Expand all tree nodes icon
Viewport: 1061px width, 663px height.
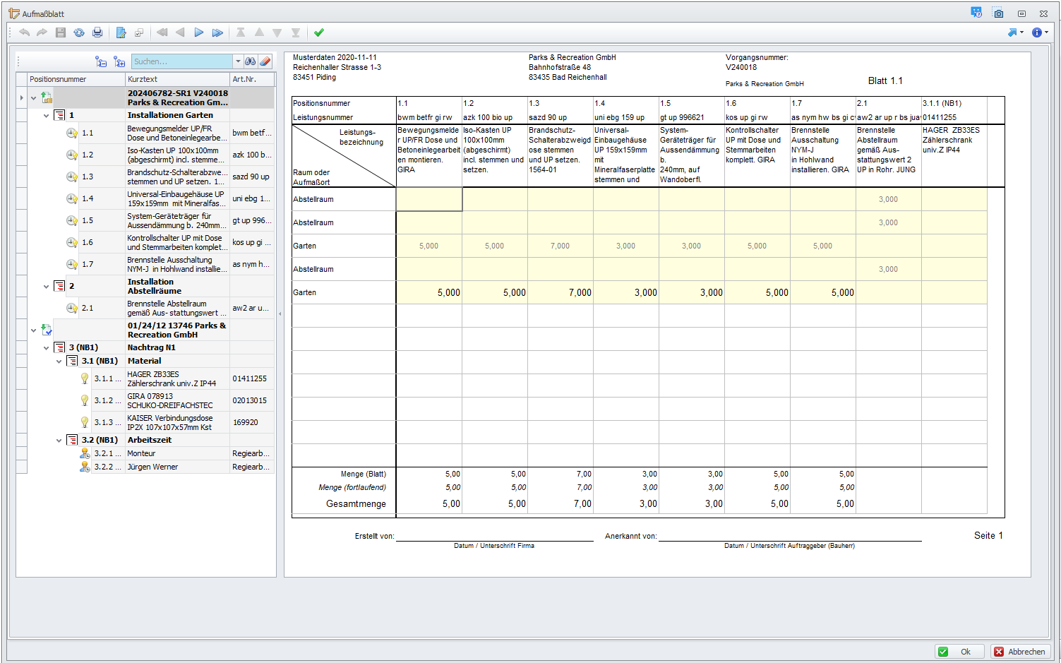click(119, 62)
